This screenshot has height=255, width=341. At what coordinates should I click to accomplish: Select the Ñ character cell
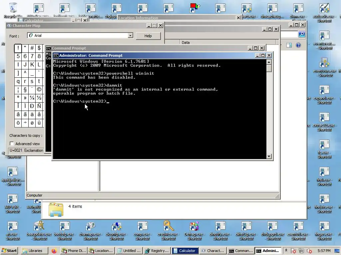(x=39, y=106)
